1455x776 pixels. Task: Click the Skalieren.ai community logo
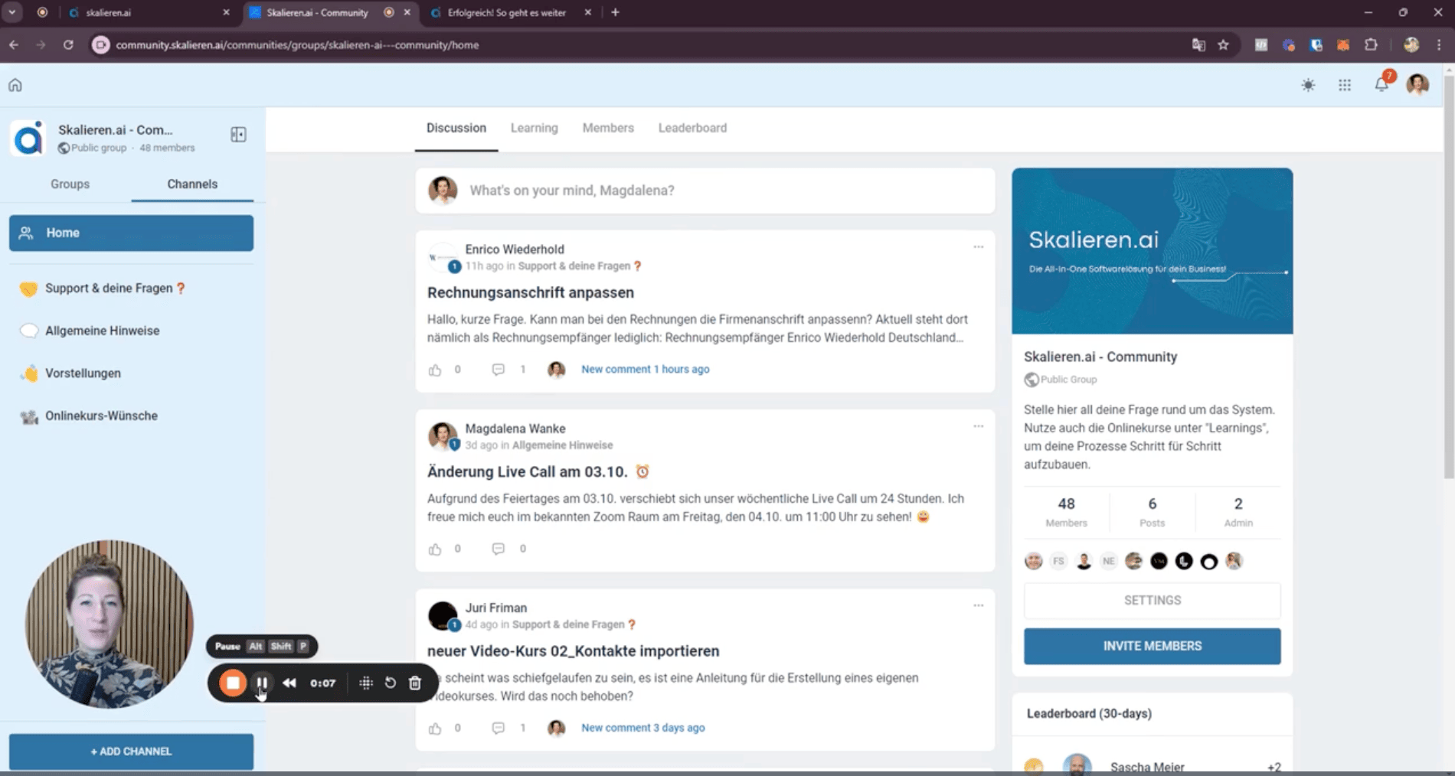(28, 139)
